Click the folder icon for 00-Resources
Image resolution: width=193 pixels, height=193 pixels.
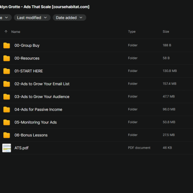7,58
